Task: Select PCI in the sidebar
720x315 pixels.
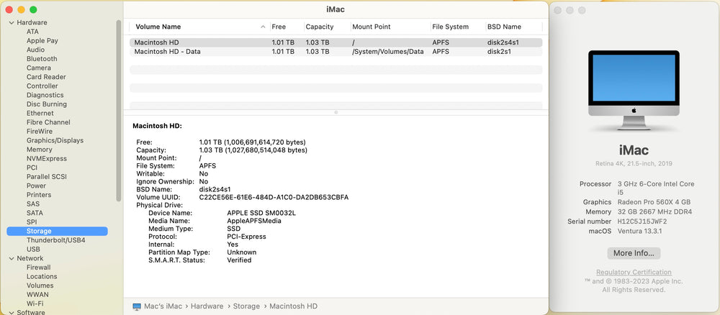Action: click(x=32, y=168)
